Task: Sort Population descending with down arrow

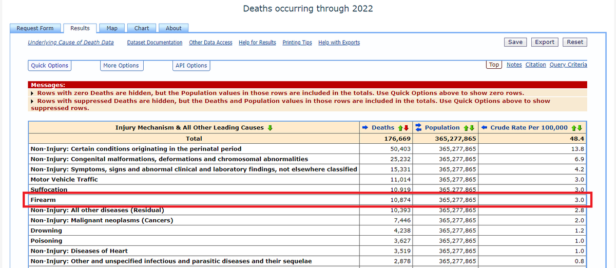Action: [x=472, y=128]
